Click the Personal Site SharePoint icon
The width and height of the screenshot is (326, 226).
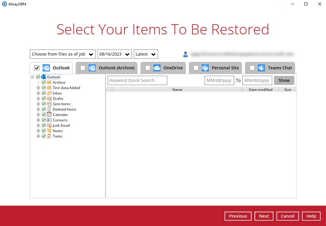205,68
